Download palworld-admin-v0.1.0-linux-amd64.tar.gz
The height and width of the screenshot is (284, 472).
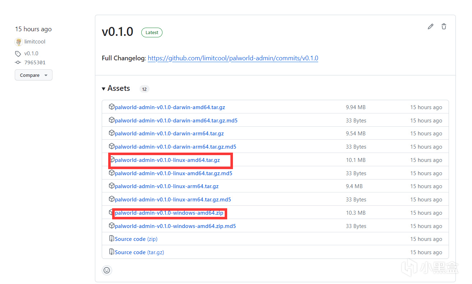[168, 160]
